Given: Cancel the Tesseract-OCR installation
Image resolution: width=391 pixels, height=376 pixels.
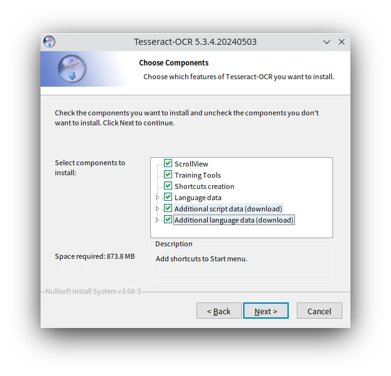Looking at the screenshot, I should (319, 311).
